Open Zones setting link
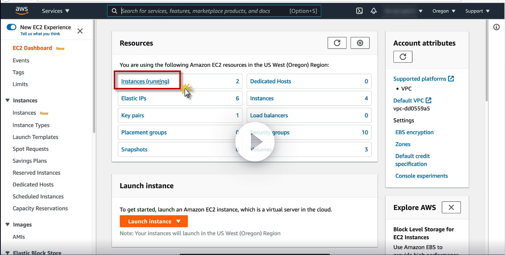The width and height of the screenshot is (505, 255). tap(403, 144)
